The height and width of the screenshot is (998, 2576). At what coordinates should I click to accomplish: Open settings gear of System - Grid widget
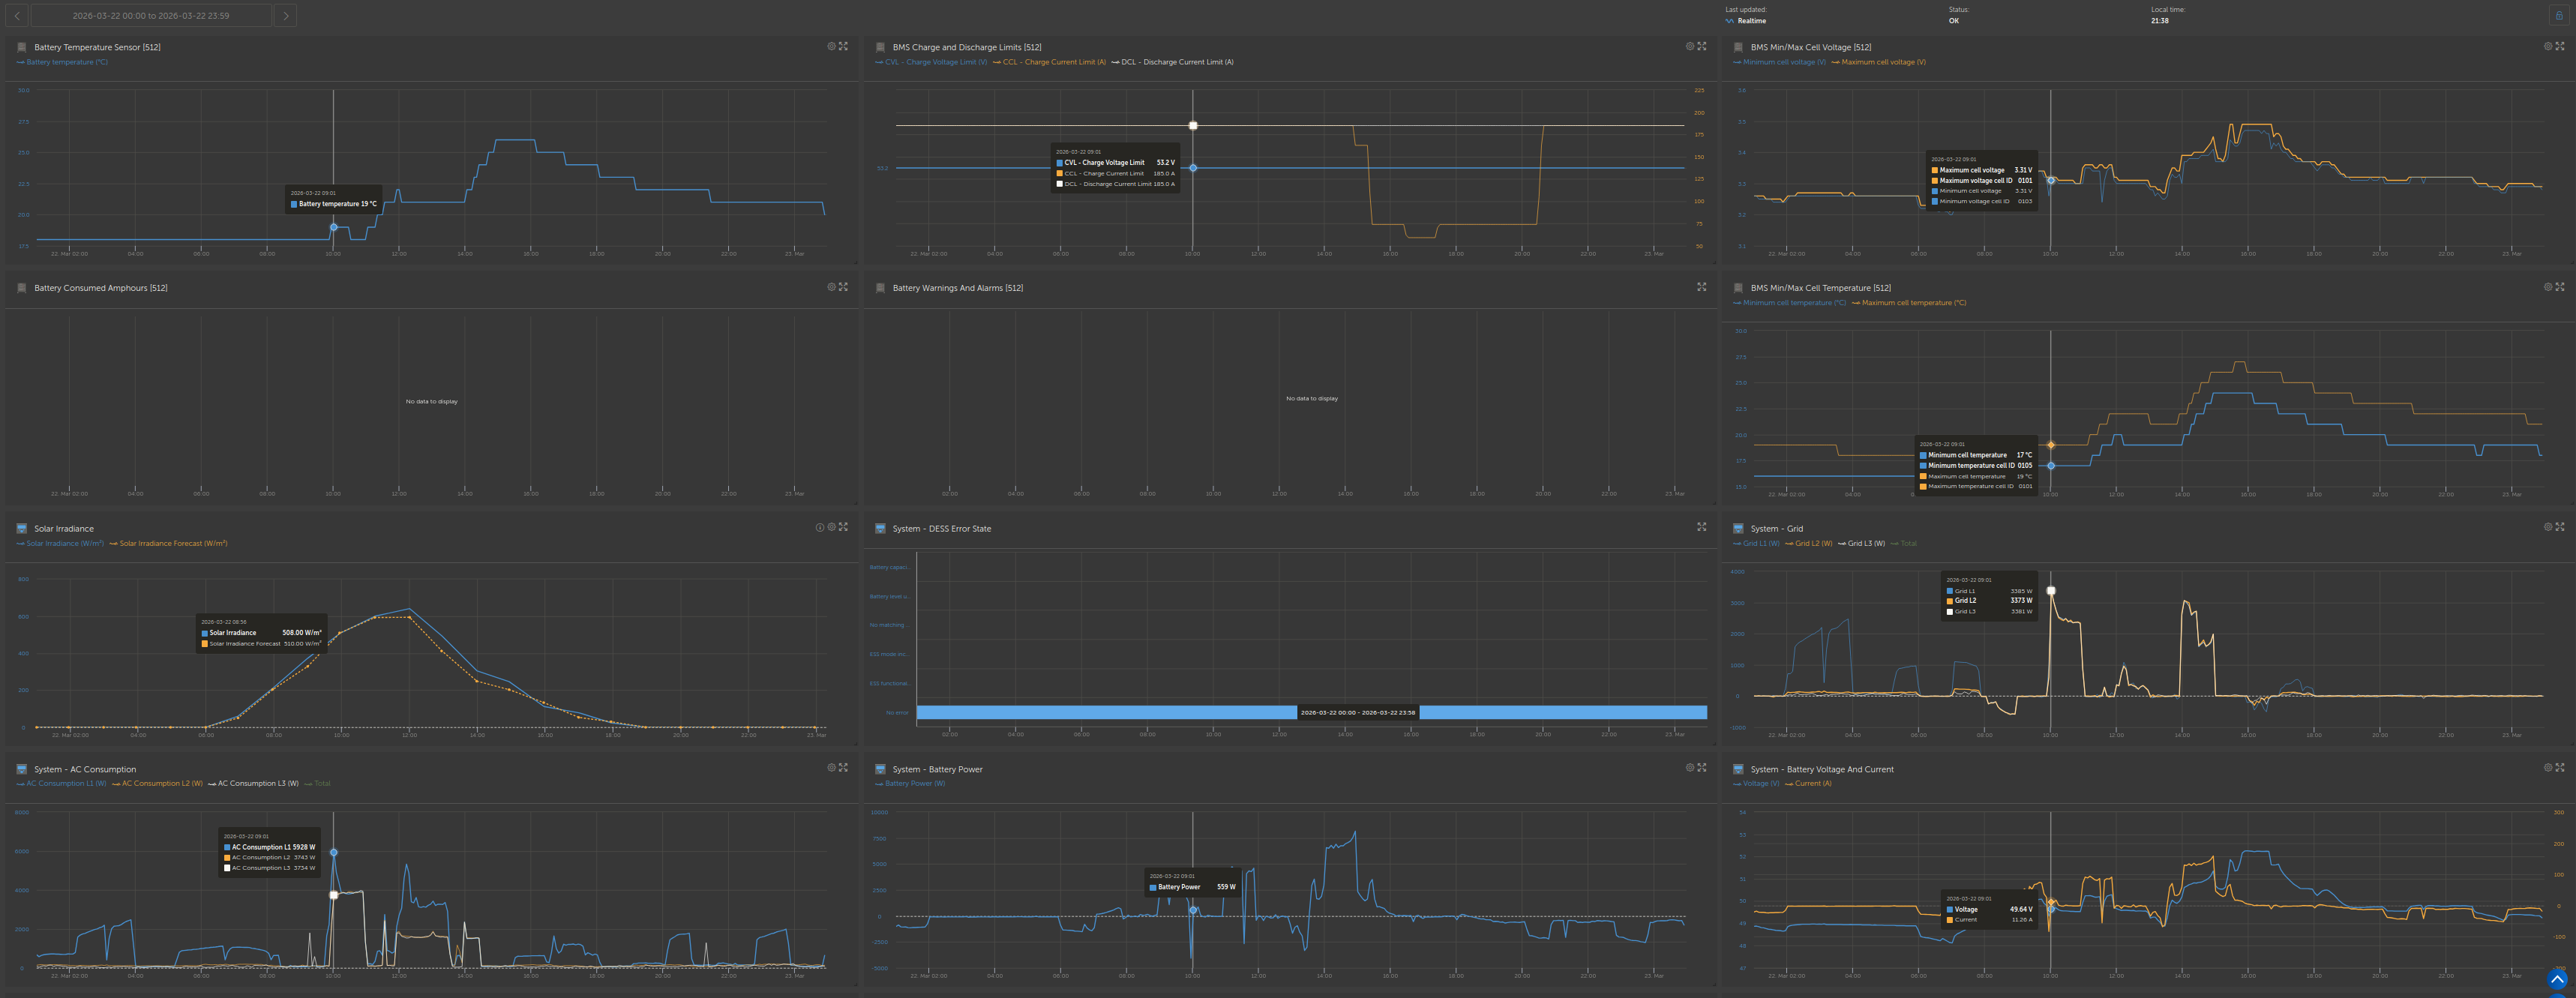click(x=2548, y=527)
